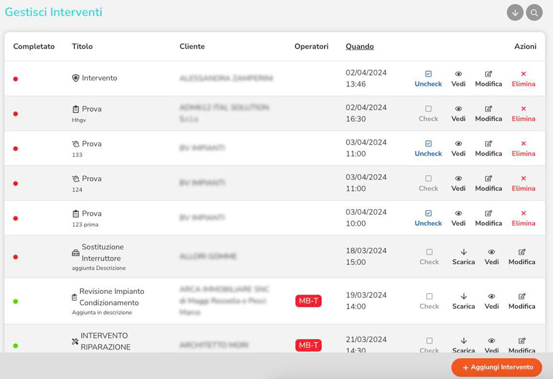Check the INTERVENTO RIPARAZIONE row
The height and width of the screenshot is (379, 553).
pyautogui.click(x=429, y=345)
